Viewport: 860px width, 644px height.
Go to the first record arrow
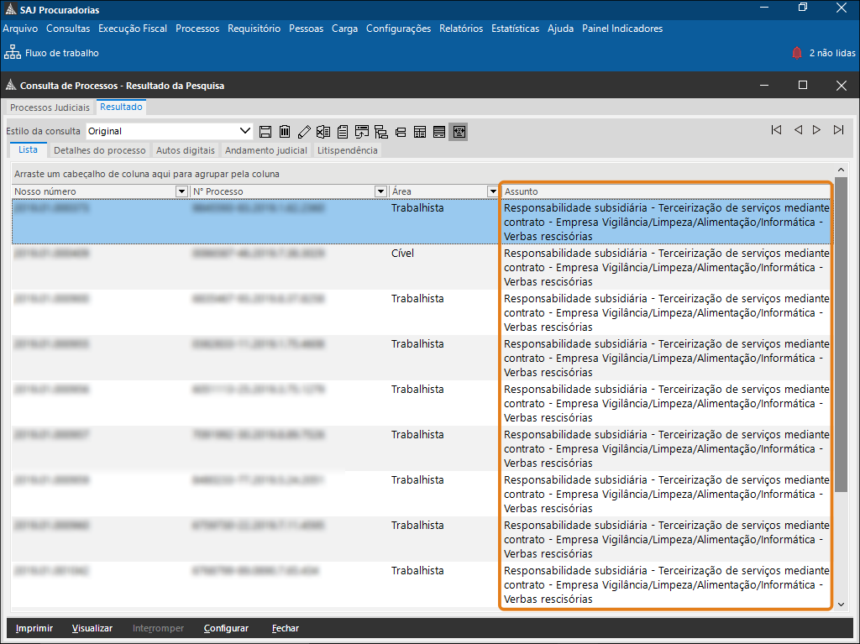pos(776,130)
